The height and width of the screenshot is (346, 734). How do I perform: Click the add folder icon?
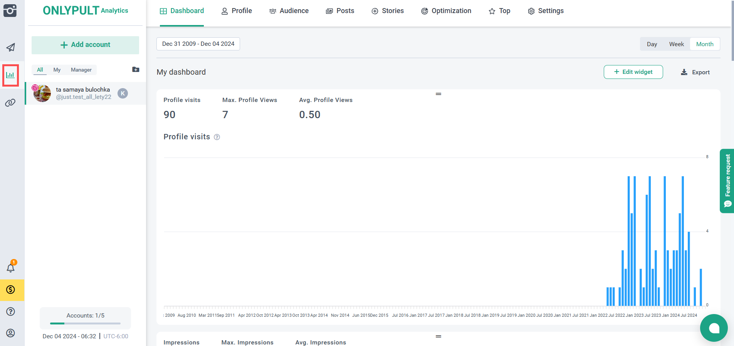[136, 70]
